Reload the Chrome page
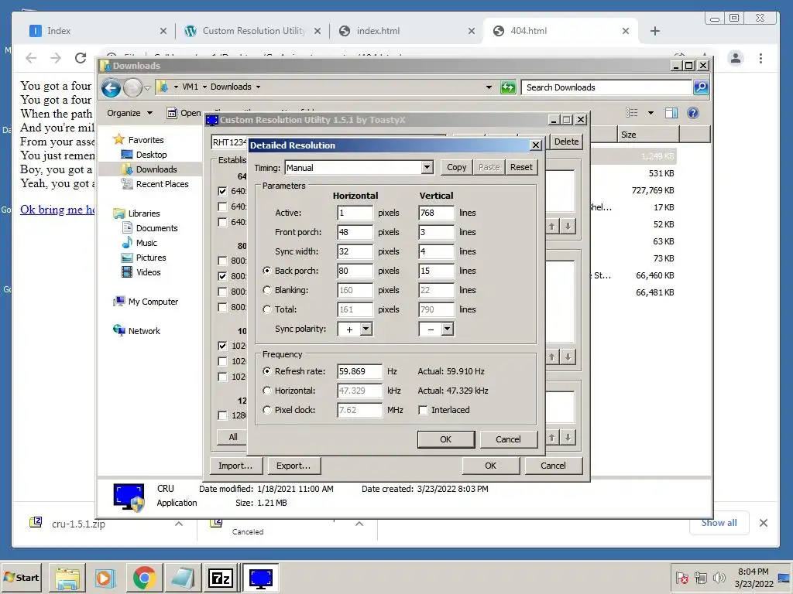The height and width of the screenshot is (594, 793). point(81,58)
